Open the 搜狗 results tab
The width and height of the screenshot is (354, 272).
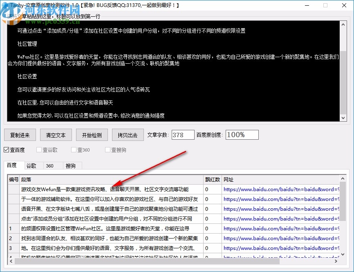[70, 165]
